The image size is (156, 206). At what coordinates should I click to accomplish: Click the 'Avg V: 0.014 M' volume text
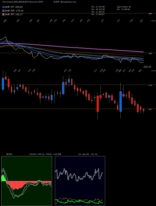click(124, 7)
